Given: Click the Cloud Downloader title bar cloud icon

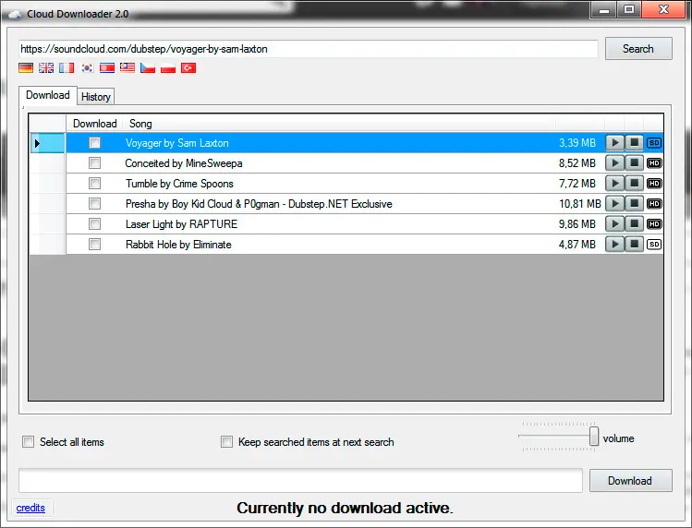Looking at the screenshot, I should click(x=15, y=14).
